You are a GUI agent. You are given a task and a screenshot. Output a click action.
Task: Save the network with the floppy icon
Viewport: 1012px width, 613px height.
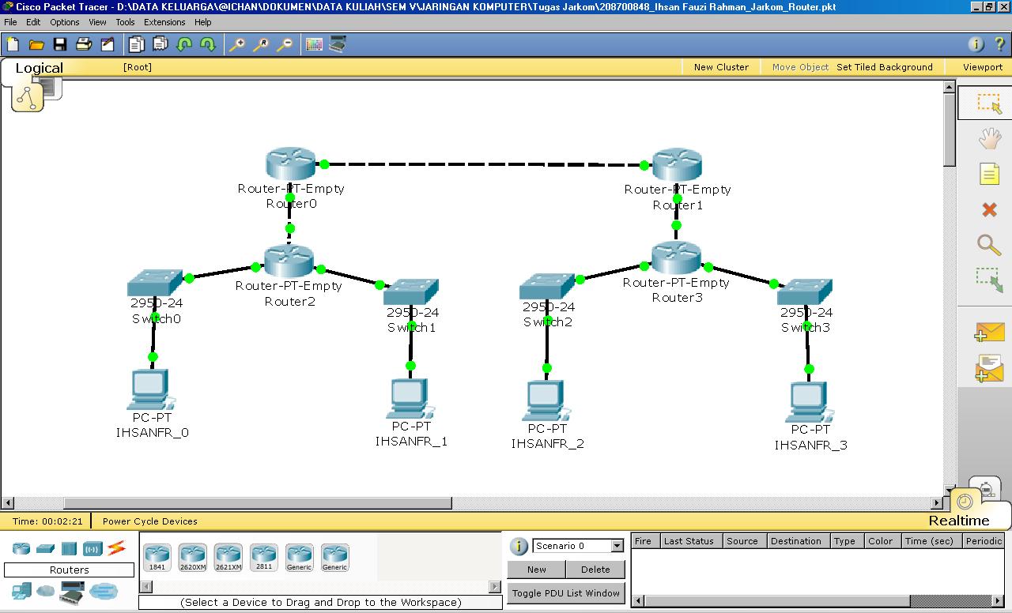tap(60, 44)
